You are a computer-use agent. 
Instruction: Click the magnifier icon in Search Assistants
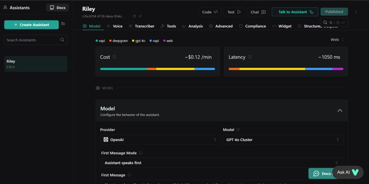[62, 40]
